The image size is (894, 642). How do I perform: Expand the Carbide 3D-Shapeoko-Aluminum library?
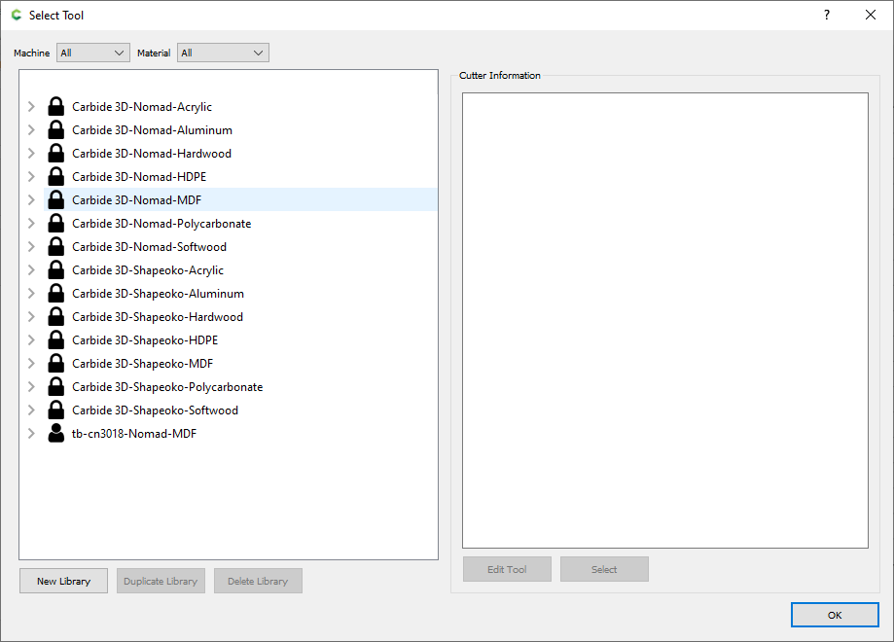(30, 293)
